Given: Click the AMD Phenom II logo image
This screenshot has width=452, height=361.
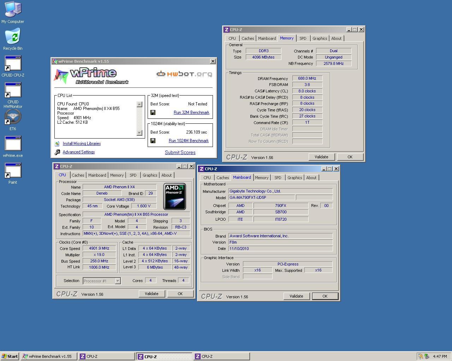Looking at the screenshot, I should [174, 196].
